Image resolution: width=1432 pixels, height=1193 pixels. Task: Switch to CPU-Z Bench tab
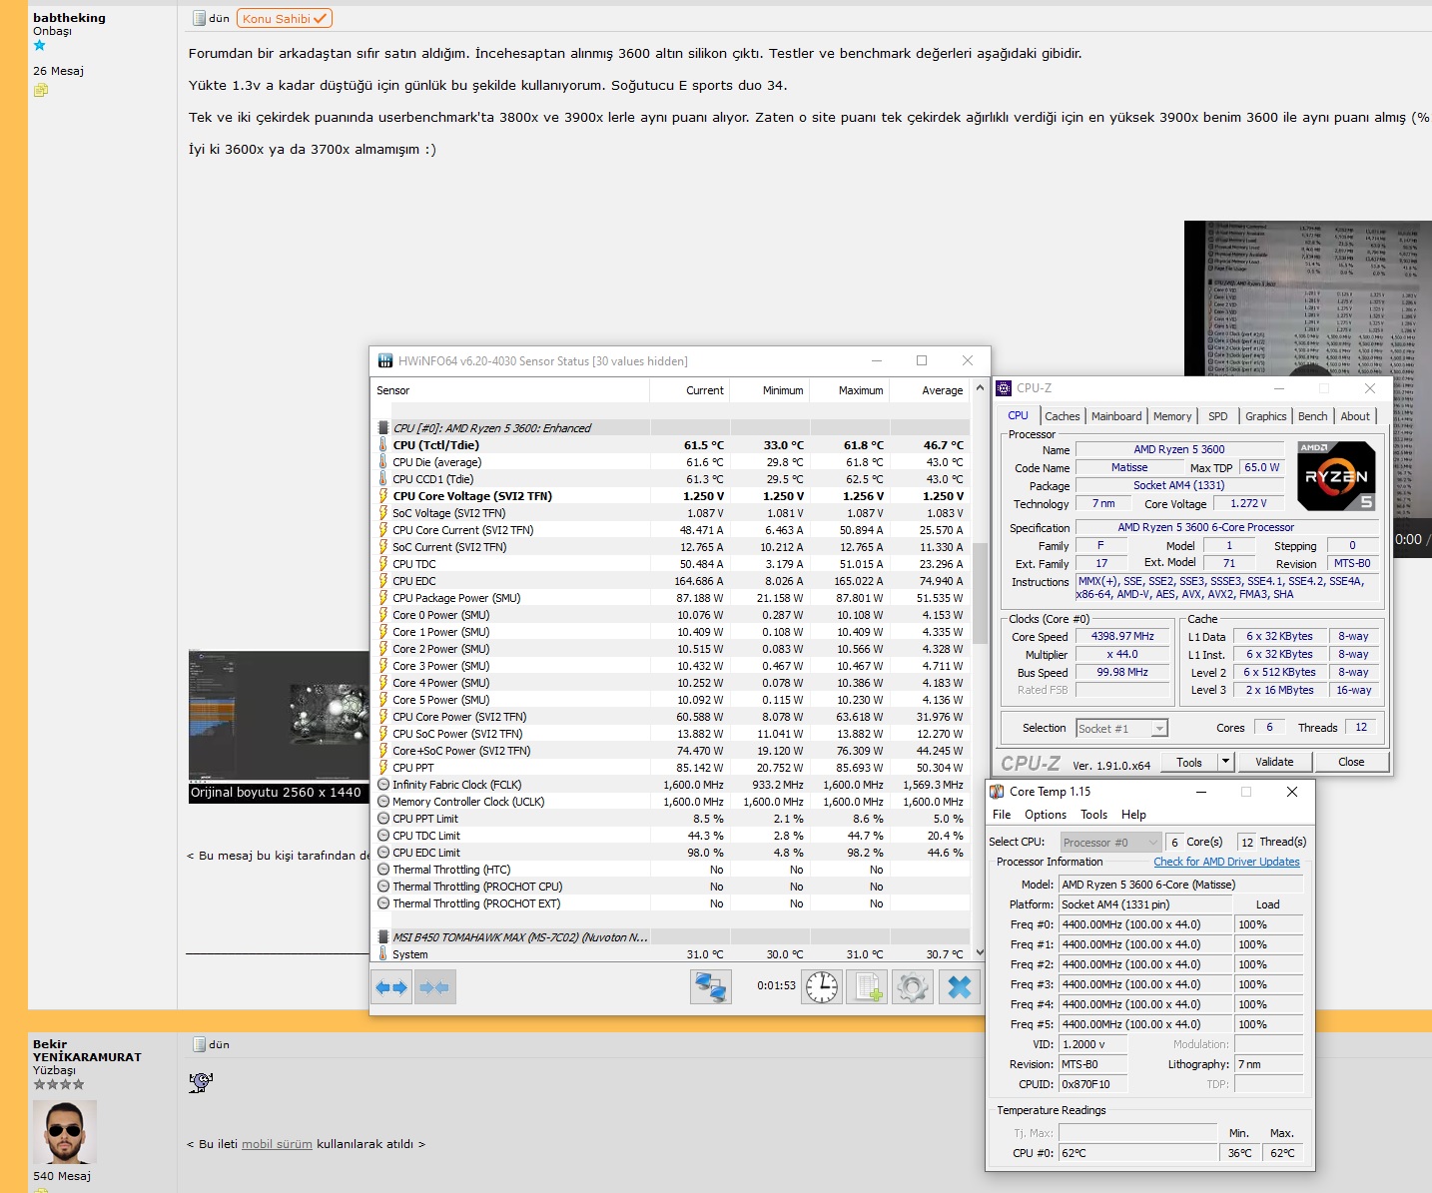coord(1313,416)
